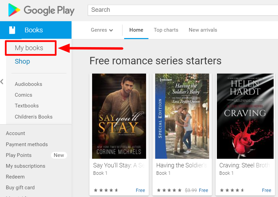Browse the Textbooks section
Screen dimensions: 278x197
pyautogui.click(x=27, y=105)
